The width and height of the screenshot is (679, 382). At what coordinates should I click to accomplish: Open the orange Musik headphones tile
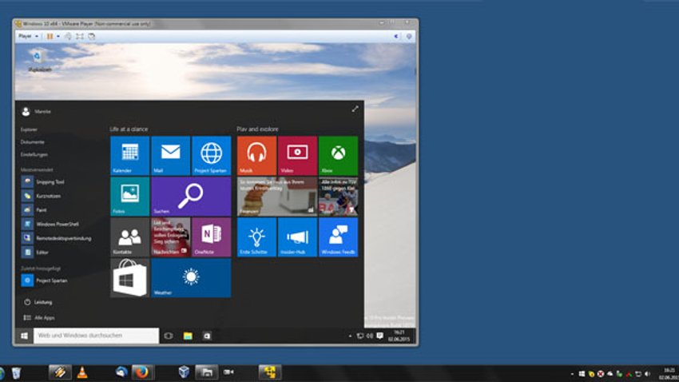click(256, 156)
